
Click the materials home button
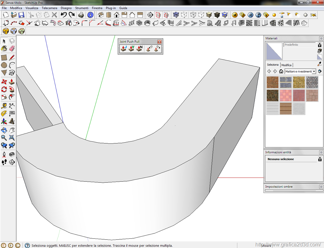click(x=281, y=71)
